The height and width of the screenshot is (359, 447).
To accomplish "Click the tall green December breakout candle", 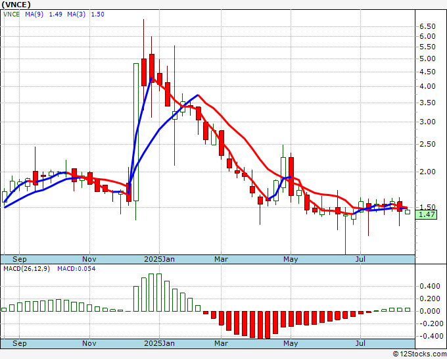I will (x=136, y=132).
